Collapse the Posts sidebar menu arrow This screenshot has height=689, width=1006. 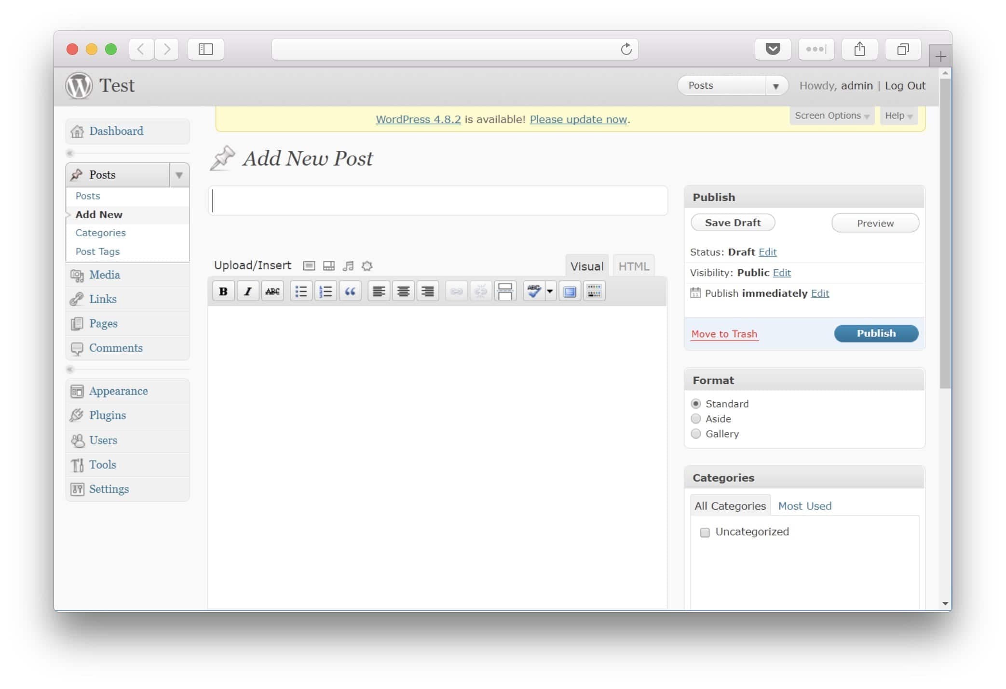tap(179, 175)
